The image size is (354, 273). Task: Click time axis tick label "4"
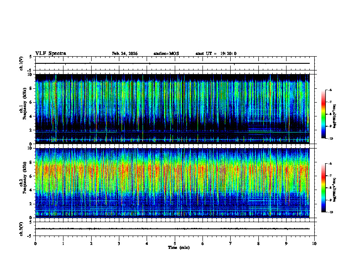[x=147, y=244]
